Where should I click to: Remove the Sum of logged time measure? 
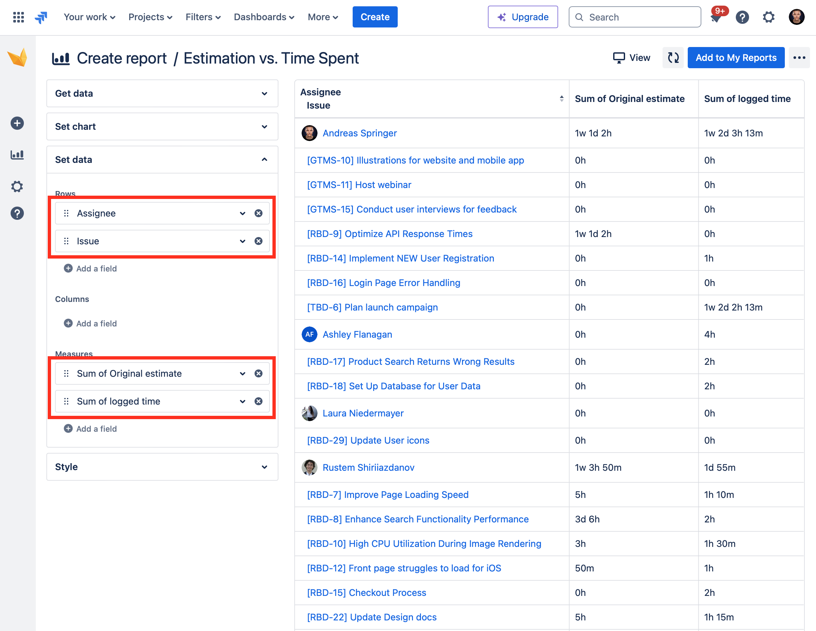(258, 401)
